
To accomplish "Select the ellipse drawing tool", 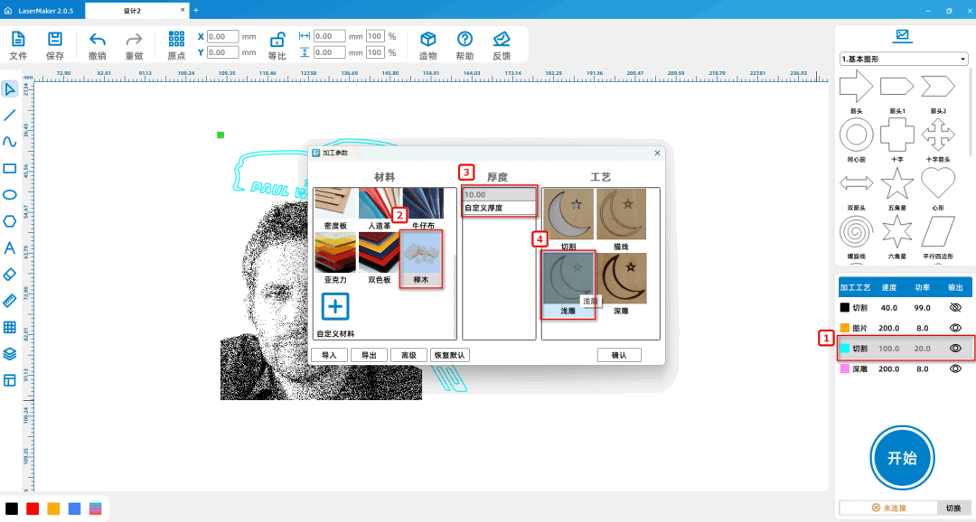I will pyautogui.click(x=10, y=194).
